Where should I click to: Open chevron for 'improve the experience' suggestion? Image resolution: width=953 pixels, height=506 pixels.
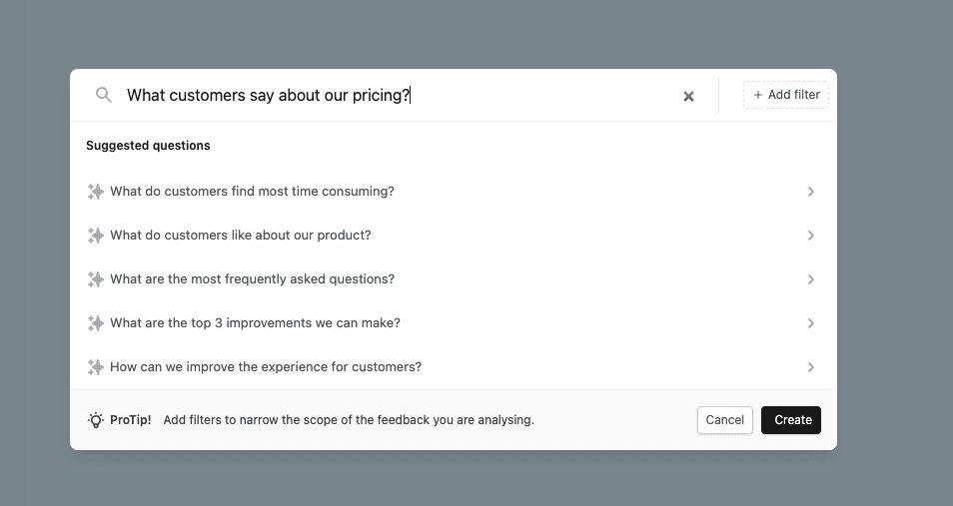[810, 367]
